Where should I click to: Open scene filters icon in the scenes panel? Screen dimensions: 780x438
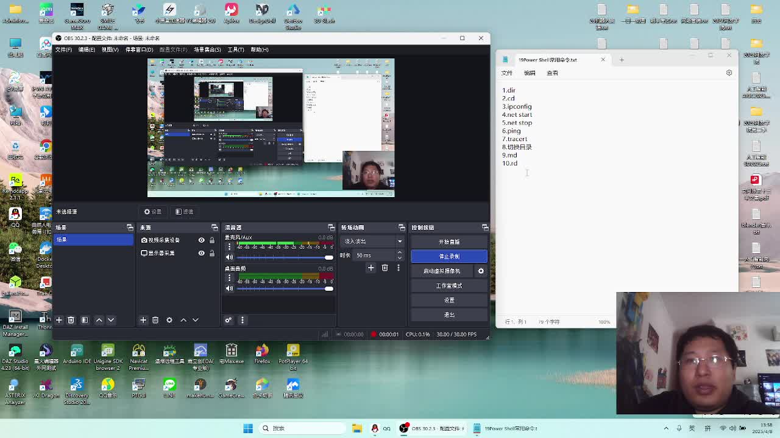(x=85, y=320)
